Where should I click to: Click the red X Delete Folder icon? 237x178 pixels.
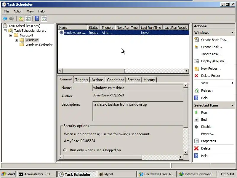click(196, 76)
